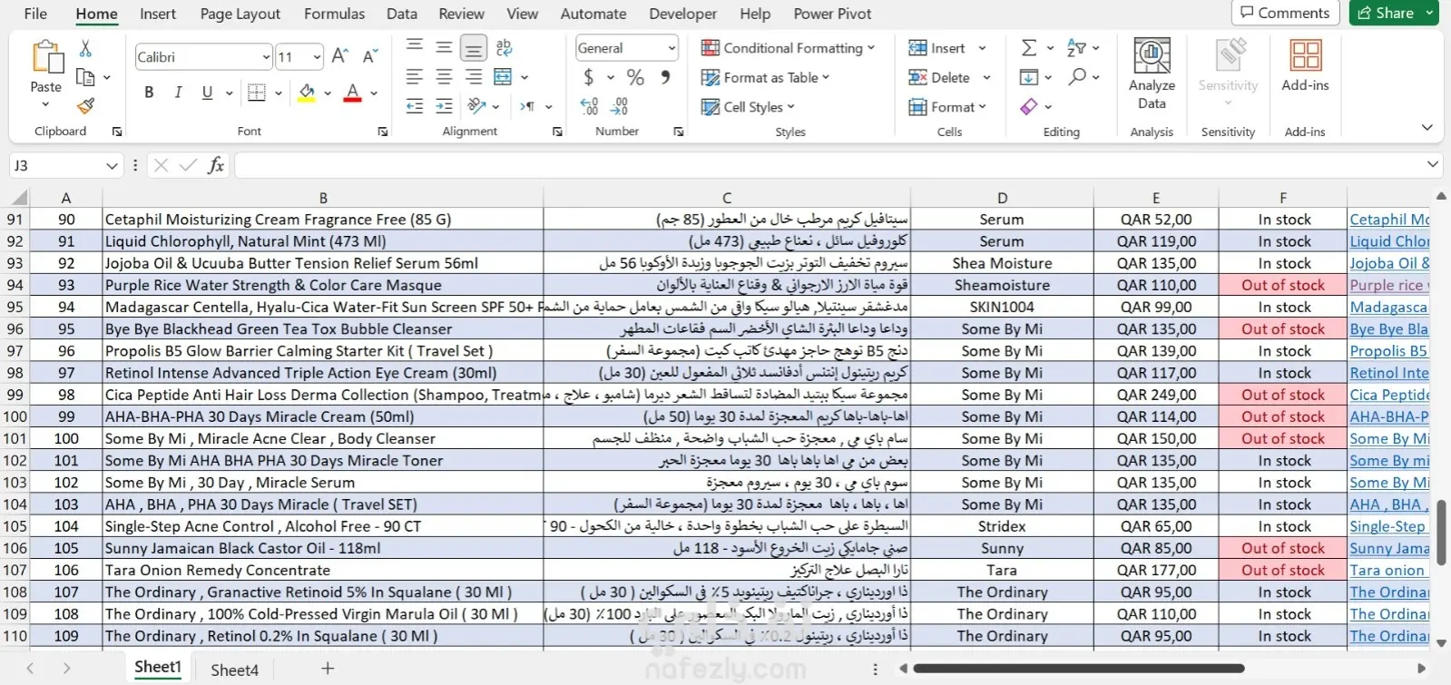Viewport: 1451px width, 685px height.
Task: Apply Percent Style format
Action: 635,77
